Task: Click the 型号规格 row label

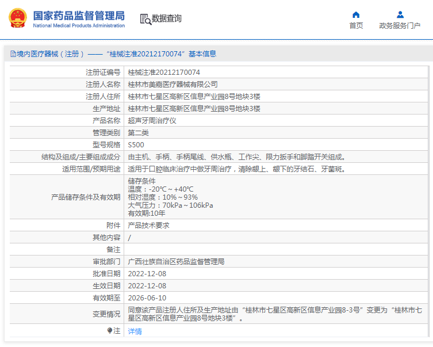Action: click(x=106, y=145)
